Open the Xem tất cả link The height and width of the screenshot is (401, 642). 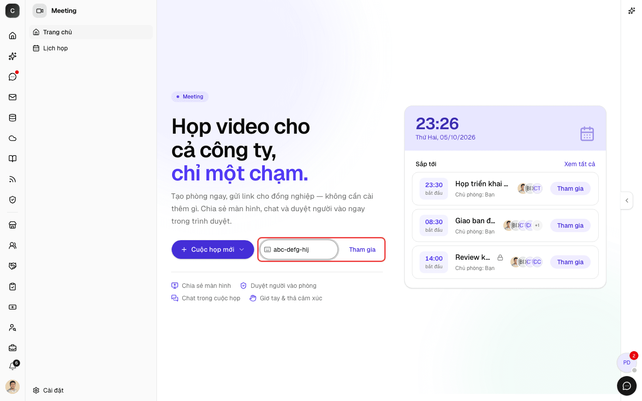(580, 164)
